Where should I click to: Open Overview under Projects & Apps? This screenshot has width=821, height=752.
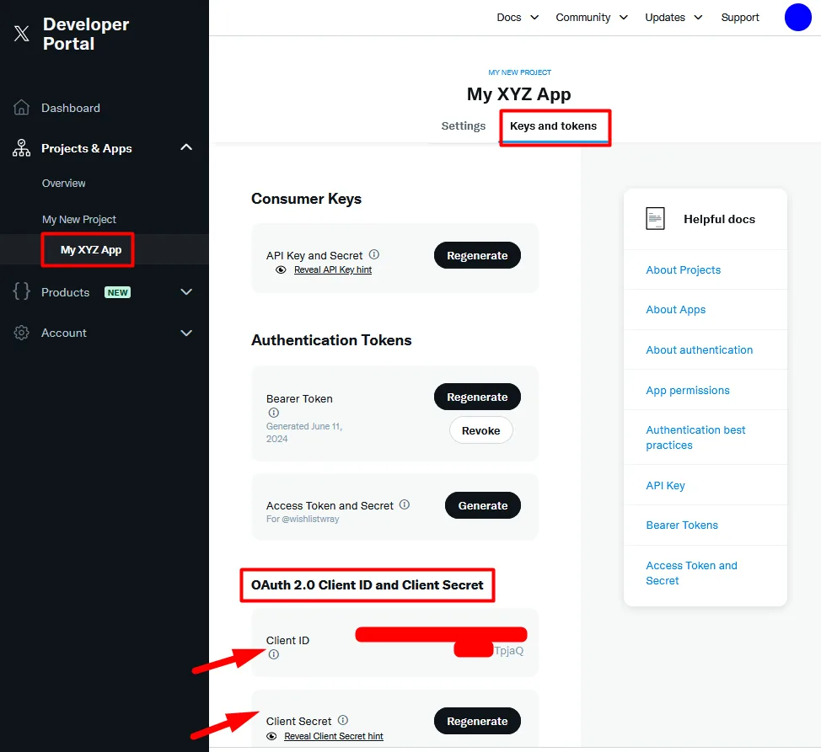click(63, 183)
